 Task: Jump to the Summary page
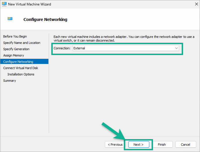(9, 81)
